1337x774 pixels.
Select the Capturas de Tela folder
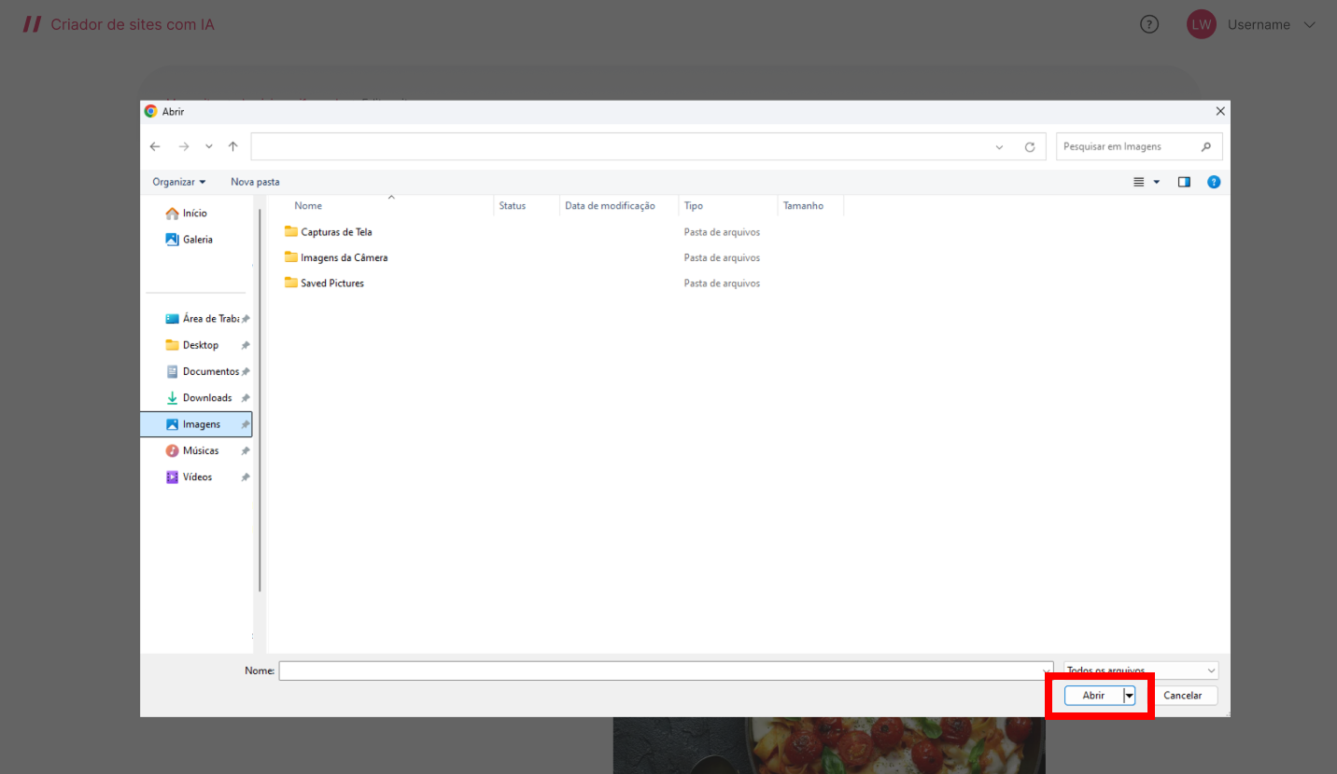pyautogui.click(x=336, y=232)
